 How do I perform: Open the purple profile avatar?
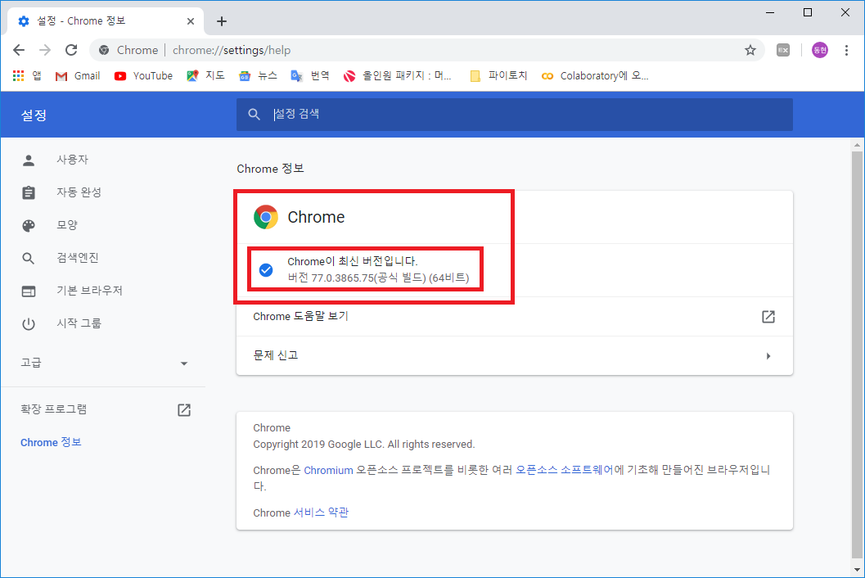coord(820,50)
